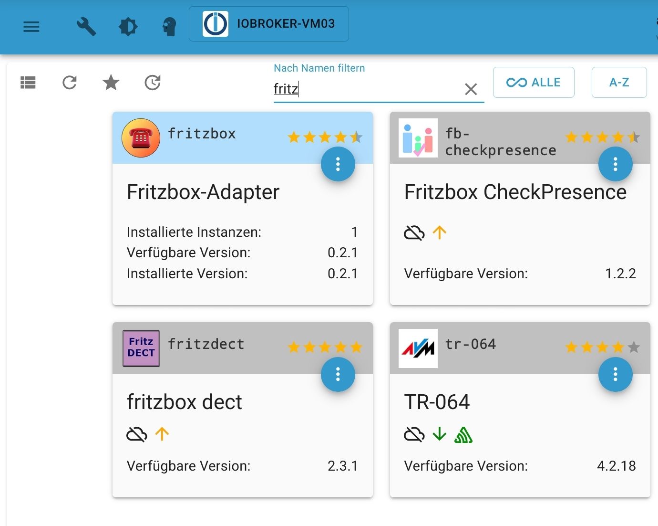658x526 pixels.
Task: Click the Fritzbox CheckPresence card title
Action: 515,192
